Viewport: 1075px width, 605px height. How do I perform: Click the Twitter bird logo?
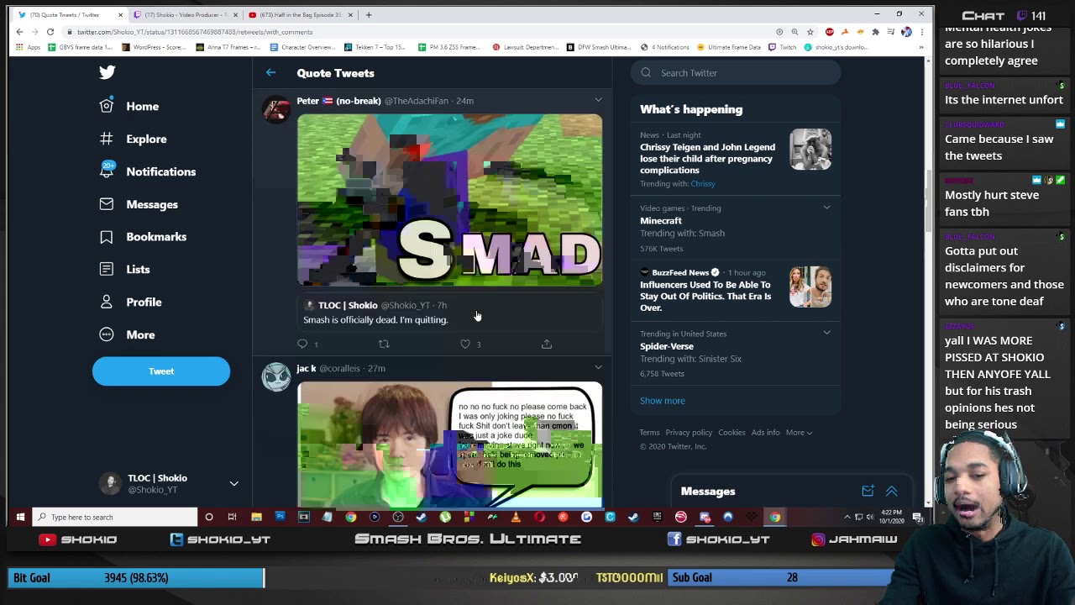[107, 72]
